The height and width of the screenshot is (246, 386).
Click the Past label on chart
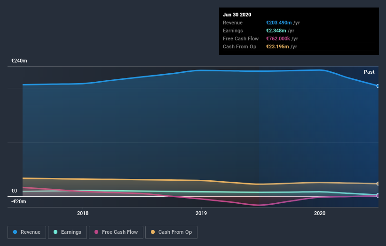(369, 72)
